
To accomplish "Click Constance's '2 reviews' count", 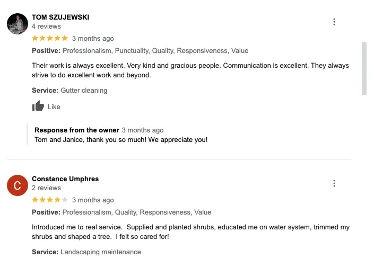I will [46, 188].
